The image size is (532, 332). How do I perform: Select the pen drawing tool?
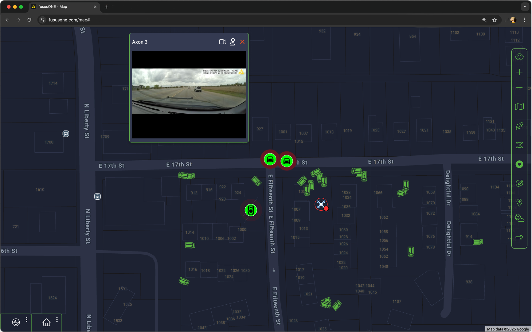(519, 126)
